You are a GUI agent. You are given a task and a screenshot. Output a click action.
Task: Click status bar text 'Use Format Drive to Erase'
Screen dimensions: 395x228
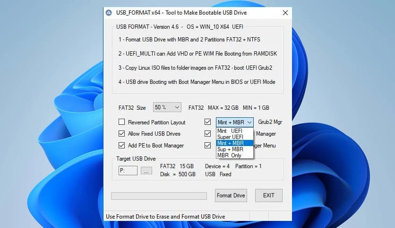[165, 216]
